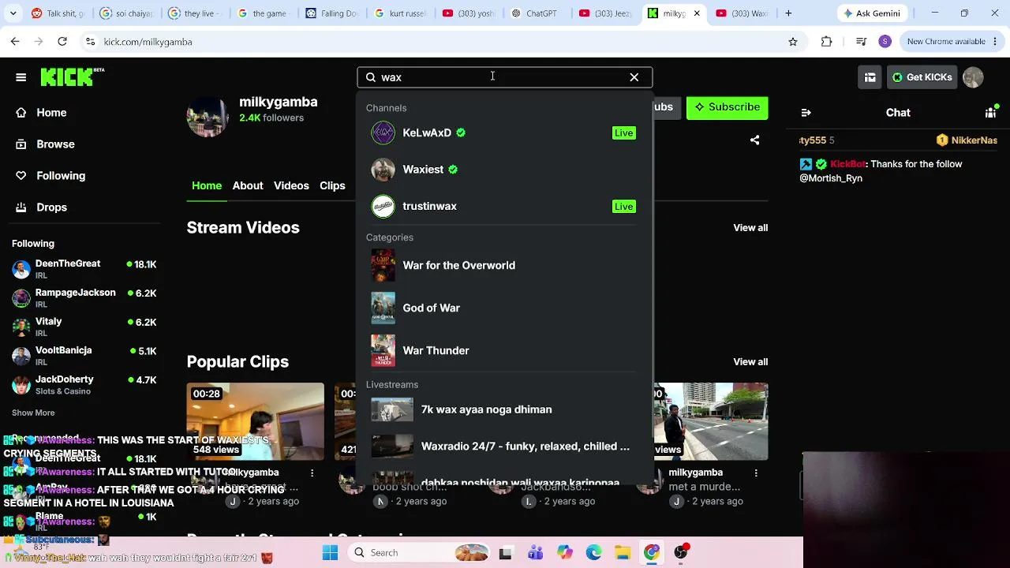The height and width of the screenshot is (568, 1010).
Task: Click the milkygamba channel avatar
Action: (208, 116)
